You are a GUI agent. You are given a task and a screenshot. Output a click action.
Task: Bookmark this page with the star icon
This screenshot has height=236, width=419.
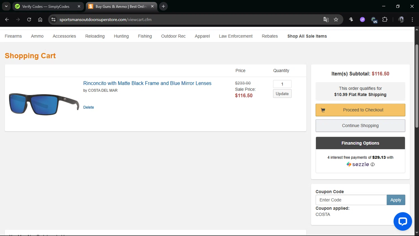(336, 20)
